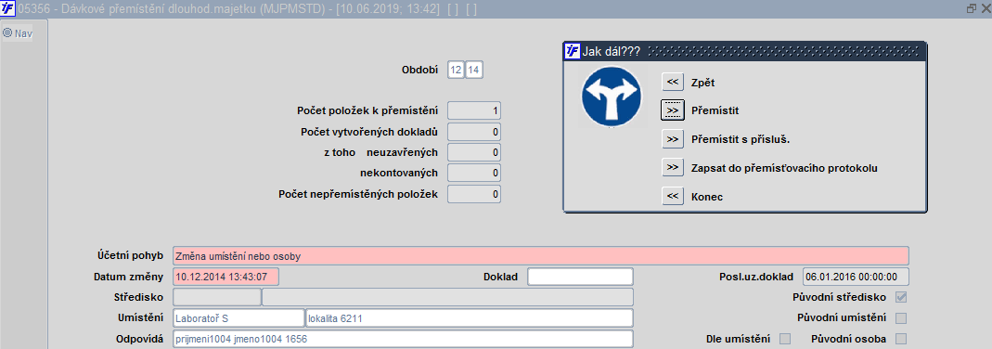This screenshot has height=349, width=992.
Task: Click the << button next to Konec
Action: click(x=673, y=197)
